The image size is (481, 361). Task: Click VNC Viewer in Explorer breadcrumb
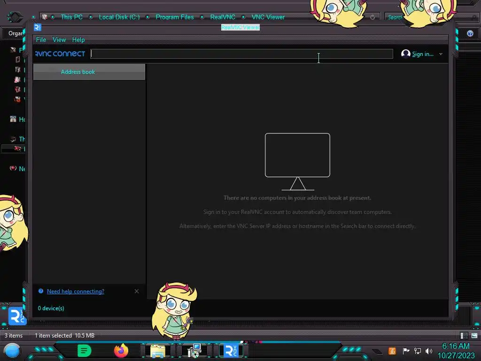tap(268, 17)
